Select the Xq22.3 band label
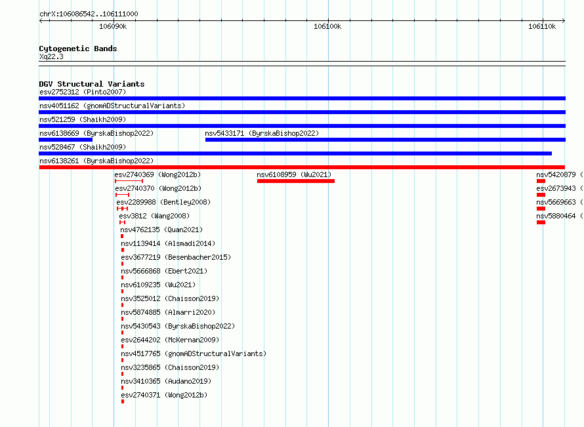Viewport: 584px width, 427px height. pos(51,56)
